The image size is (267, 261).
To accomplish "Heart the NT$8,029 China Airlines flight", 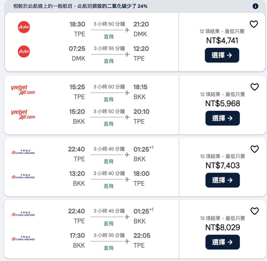I will point(254,211).
